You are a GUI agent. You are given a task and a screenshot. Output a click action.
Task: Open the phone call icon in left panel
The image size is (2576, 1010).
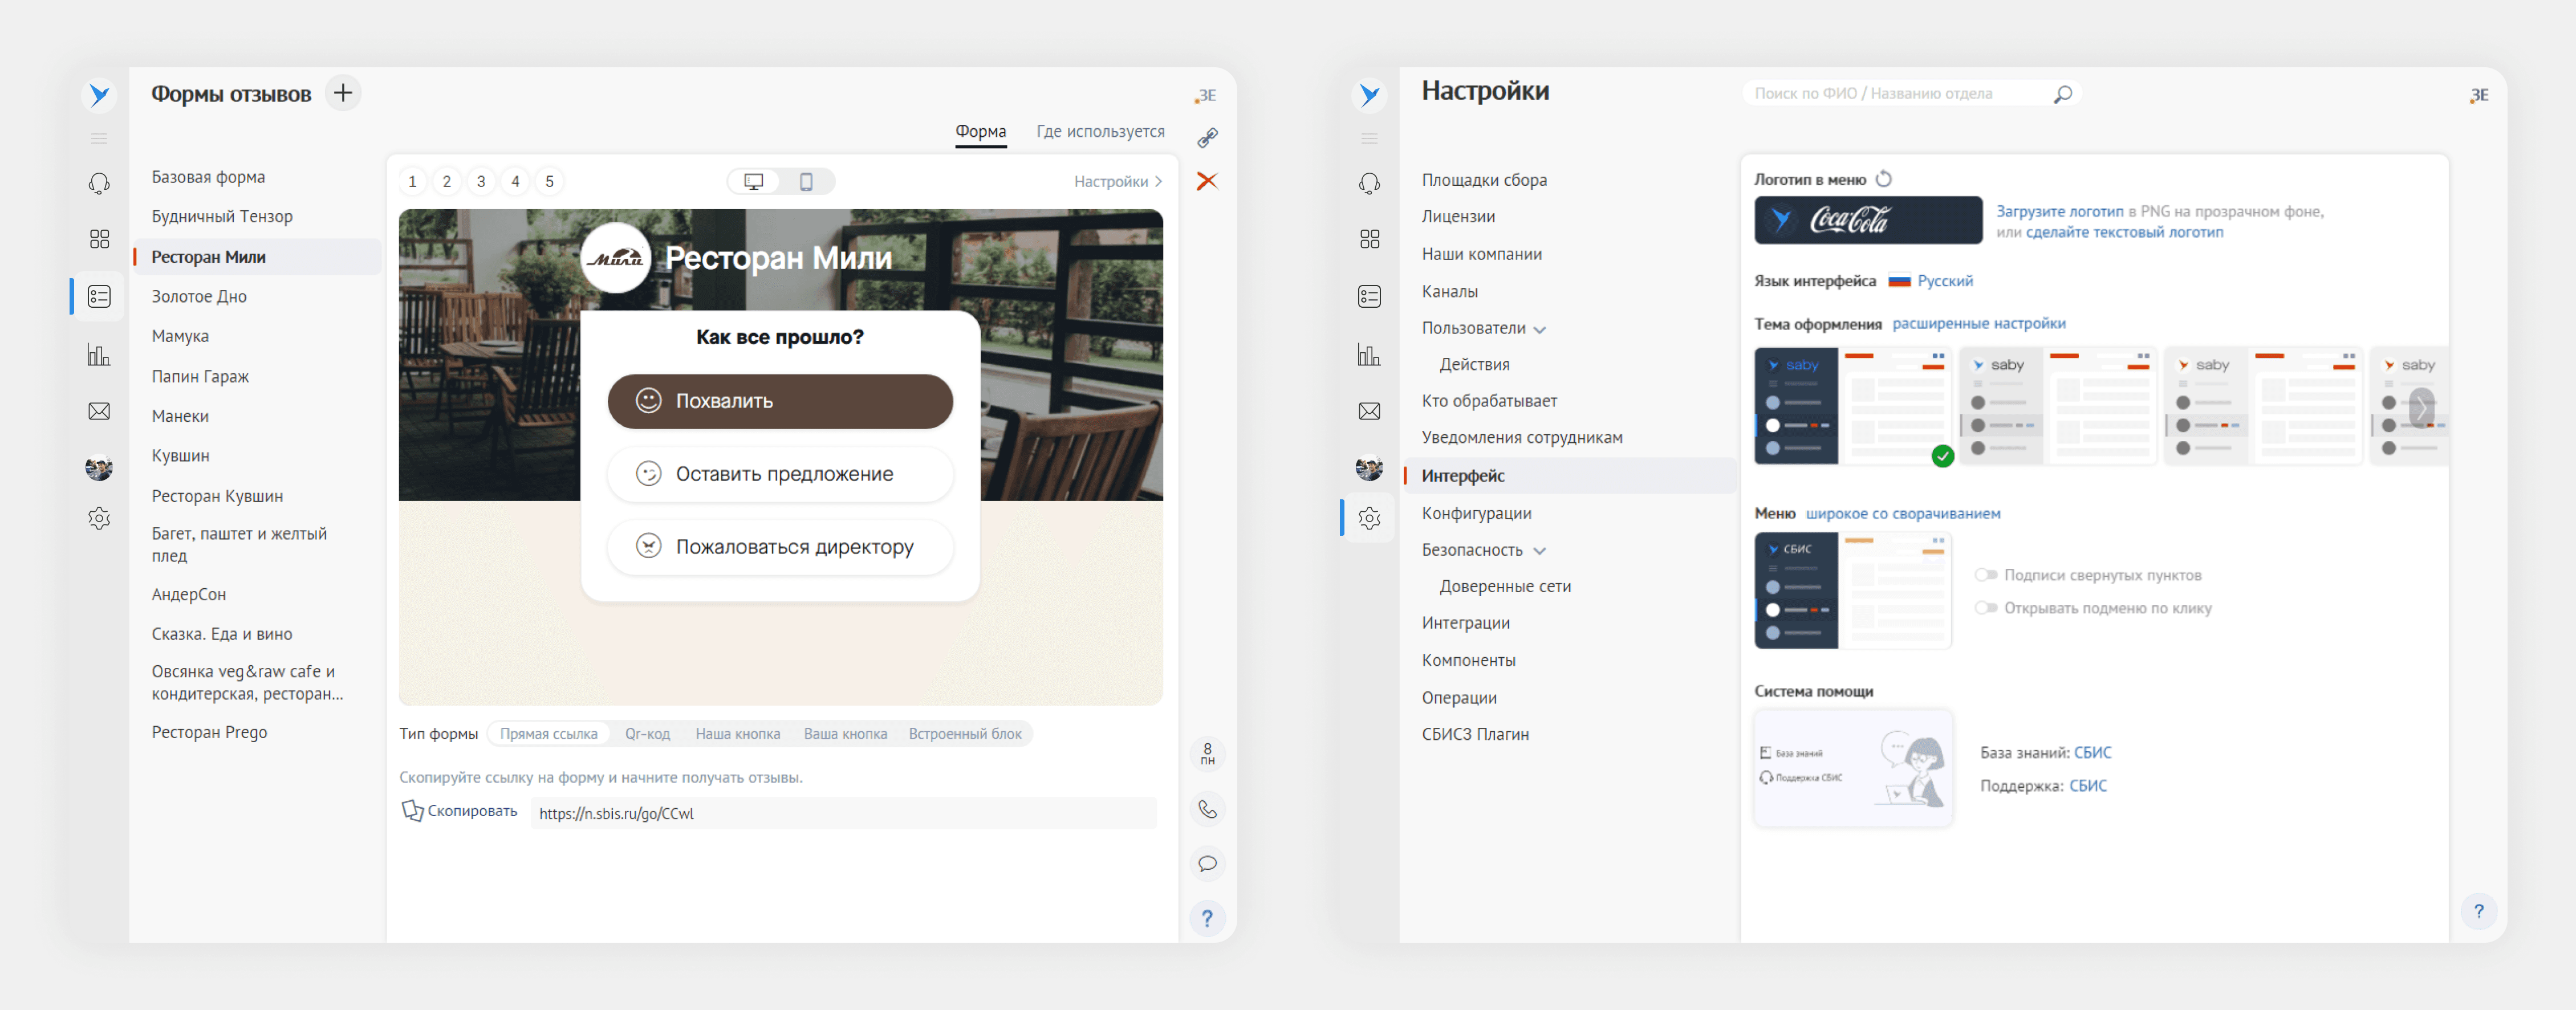click(x=1207, y=809)
